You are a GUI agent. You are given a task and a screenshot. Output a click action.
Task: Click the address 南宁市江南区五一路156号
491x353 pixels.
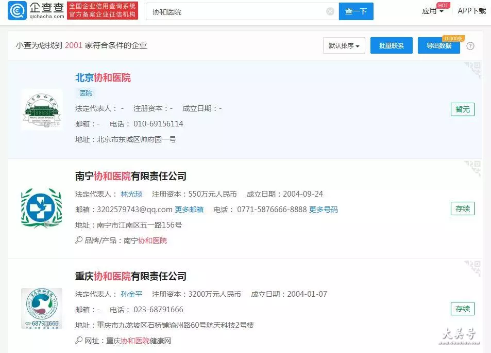click(x=139, y=225)
